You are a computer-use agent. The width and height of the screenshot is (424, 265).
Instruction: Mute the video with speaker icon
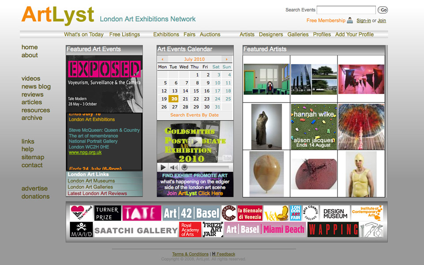click(x=174, y=167)
